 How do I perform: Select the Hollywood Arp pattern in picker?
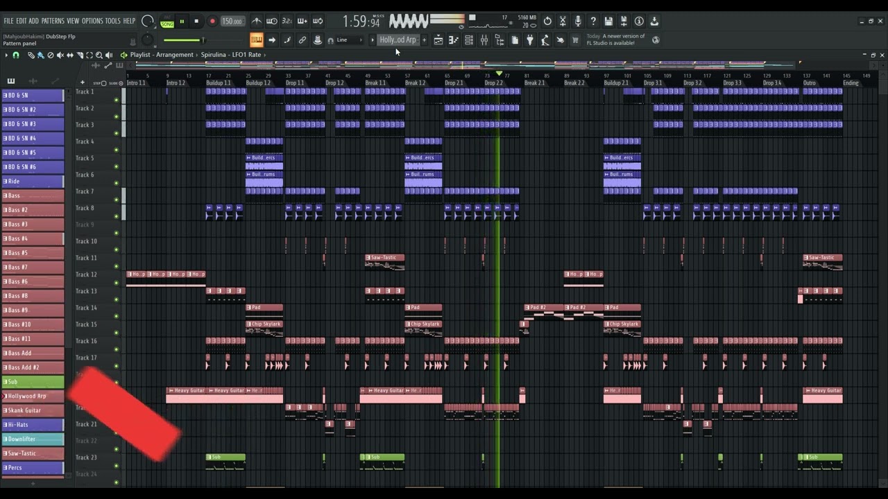(x=33, y=396)
